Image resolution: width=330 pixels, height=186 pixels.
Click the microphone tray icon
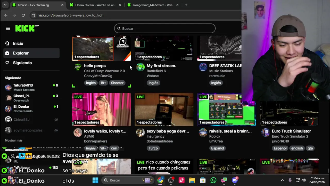290,180
